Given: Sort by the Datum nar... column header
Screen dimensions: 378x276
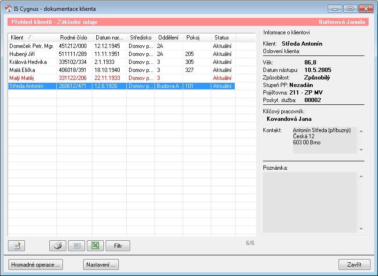Looking at the screenshot, I should [109, 38].
